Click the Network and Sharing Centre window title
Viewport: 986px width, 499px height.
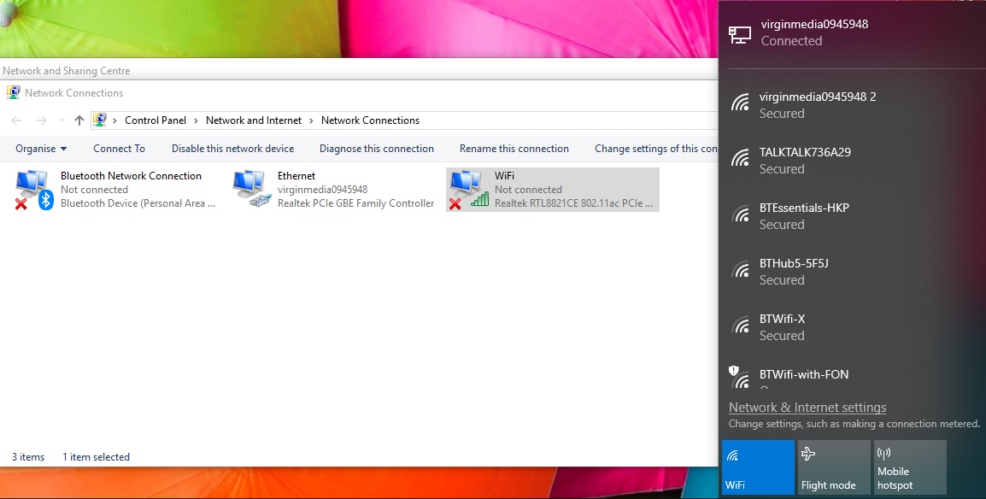click(x=67, y=71)
